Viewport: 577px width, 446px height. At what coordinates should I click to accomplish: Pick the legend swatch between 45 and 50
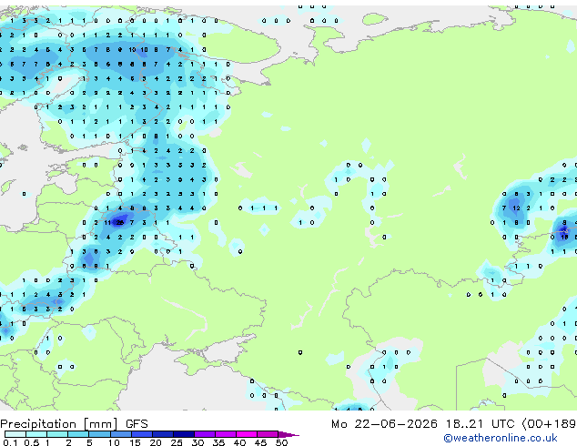(x=268, y=434)
